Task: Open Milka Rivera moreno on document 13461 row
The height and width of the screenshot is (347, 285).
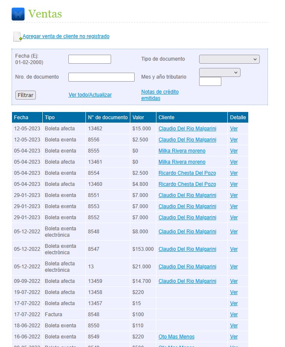Action: [x=182, y=162]
